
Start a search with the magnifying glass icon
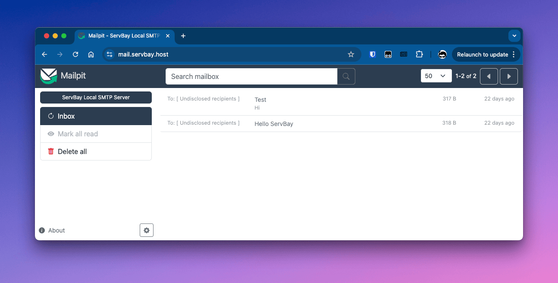point(346,76)
